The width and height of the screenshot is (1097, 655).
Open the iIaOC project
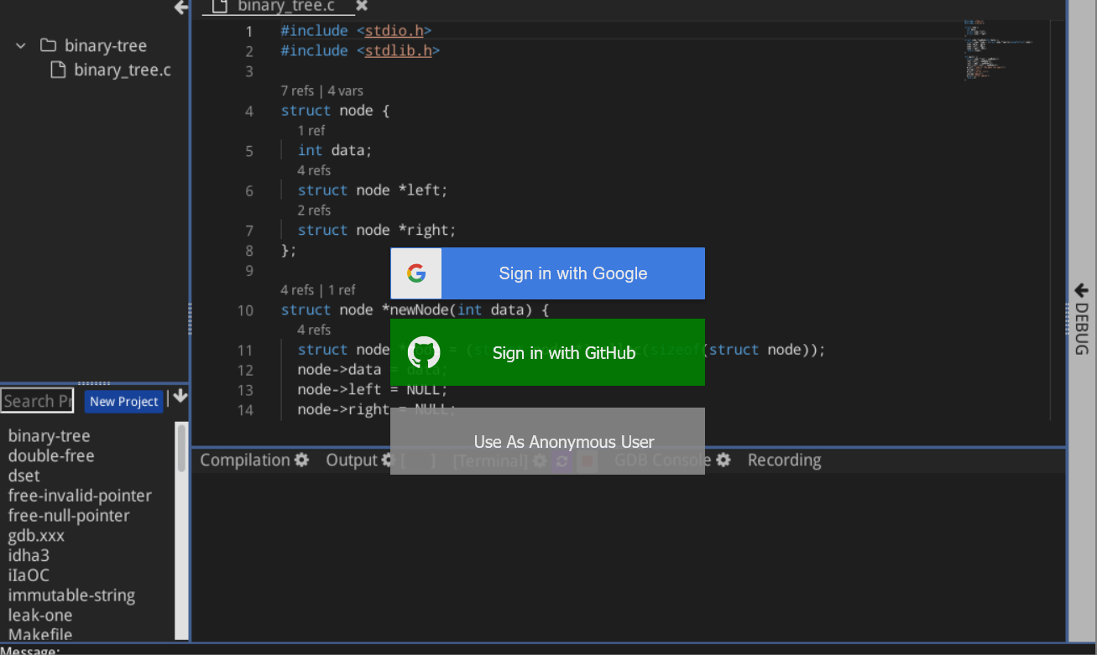29,575
